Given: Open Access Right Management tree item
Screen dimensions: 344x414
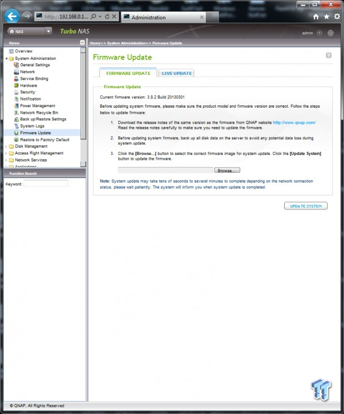Looking at the screenshot, I should tap(39, 153).
